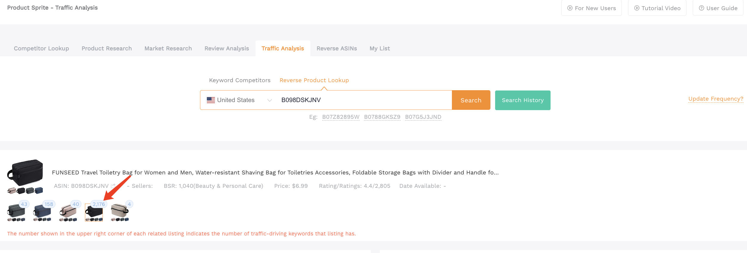
Task: Select the blue bag variant with 158 keywords
Action: pos(42,212)
